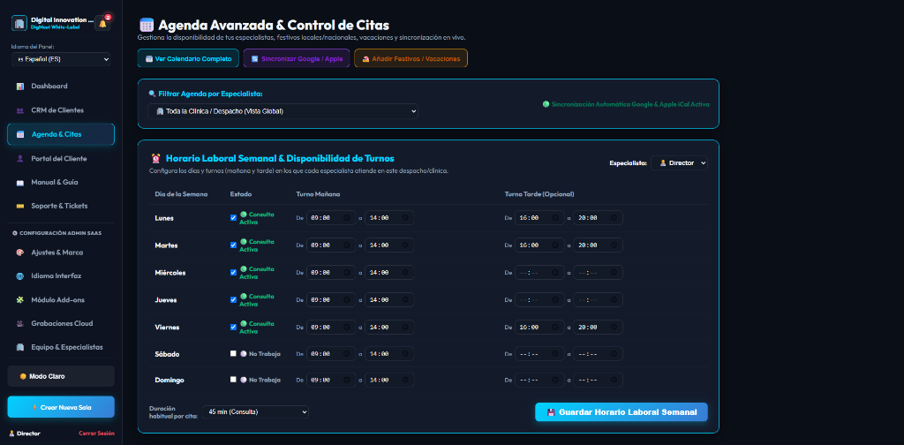Screen dimensions: 904x445
Task: Open time picker clock for Domingo morning end
Action: point(405,380)
